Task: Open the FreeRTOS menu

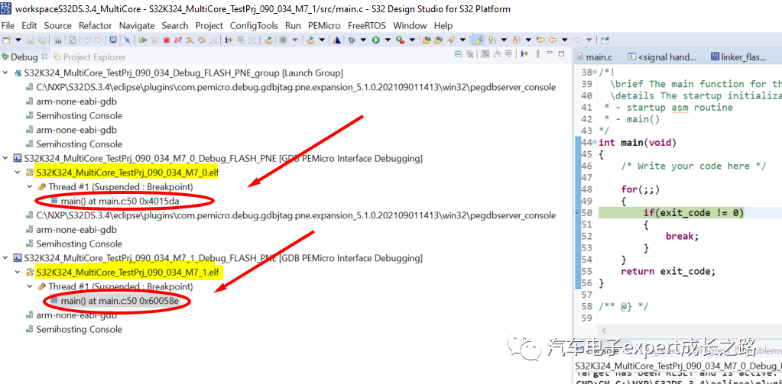Action: (367, 25)
